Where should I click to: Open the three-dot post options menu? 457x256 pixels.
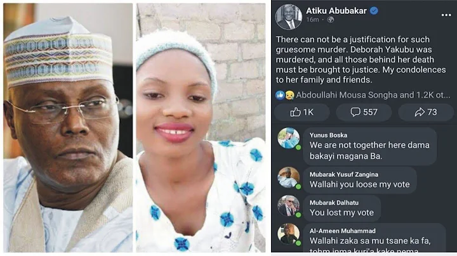tap(446, 15)
